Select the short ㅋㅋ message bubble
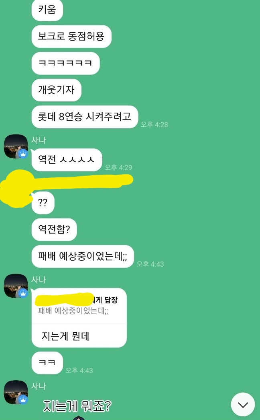Viewport: 260px width, 420px height. point(47,363)
